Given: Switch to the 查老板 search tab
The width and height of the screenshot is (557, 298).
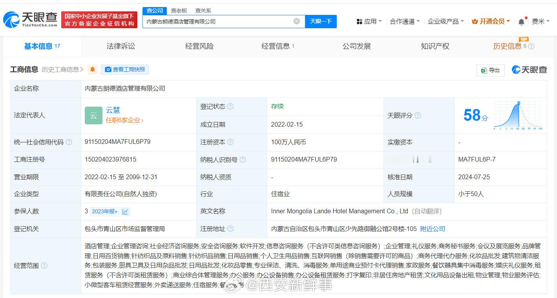Looking at the screenshot, I should (x=179, y=11).
